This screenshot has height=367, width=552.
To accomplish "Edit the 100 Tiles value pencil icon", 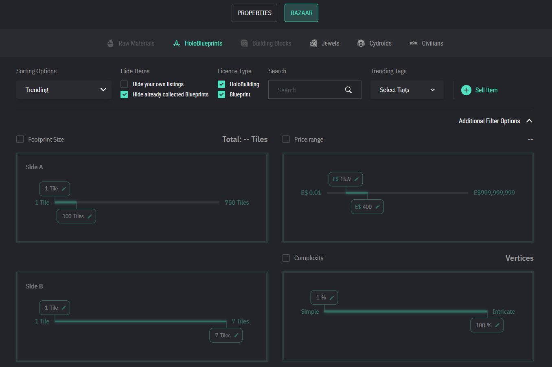I will click(x=90, y=216).
